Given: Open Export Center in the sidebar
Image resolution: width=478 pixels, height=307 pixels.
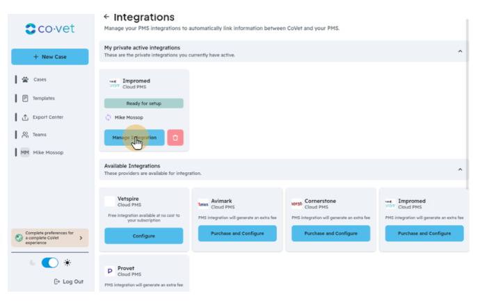Looking at the screenshot, I should [x=48, y=117].
